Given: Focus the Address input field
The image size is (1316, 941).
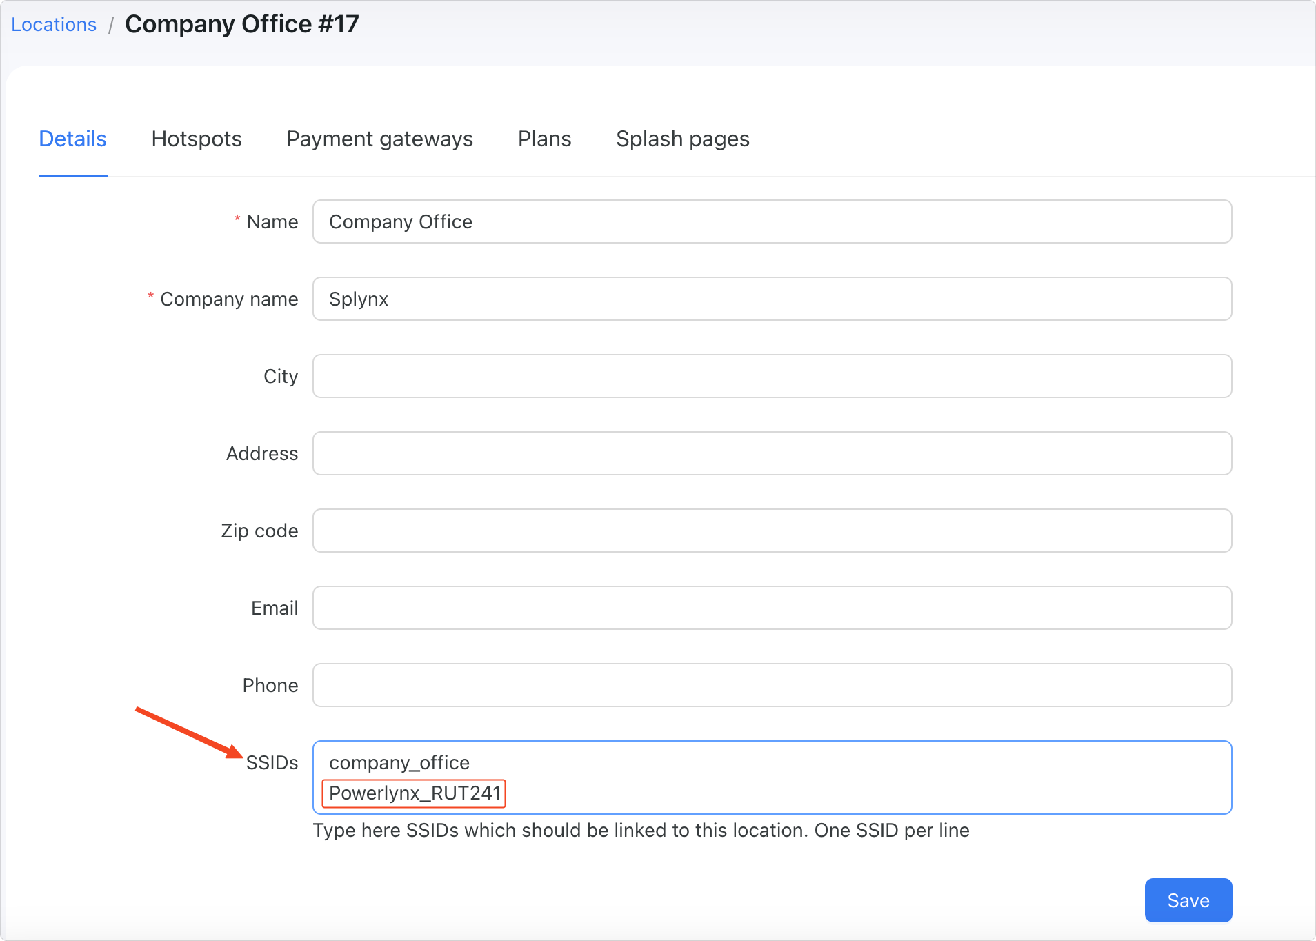Looking at the screenshot, I should (771, 453).
